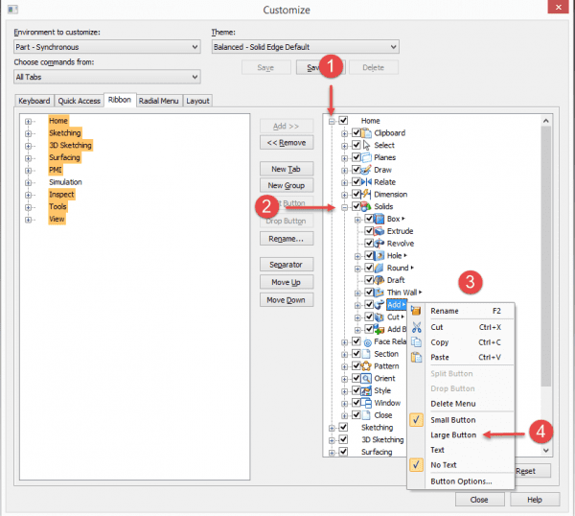Image resolution: width=575 pixels, height=516 pixels.
Task: Click the Relate group icon
Action: pos(366,182)
